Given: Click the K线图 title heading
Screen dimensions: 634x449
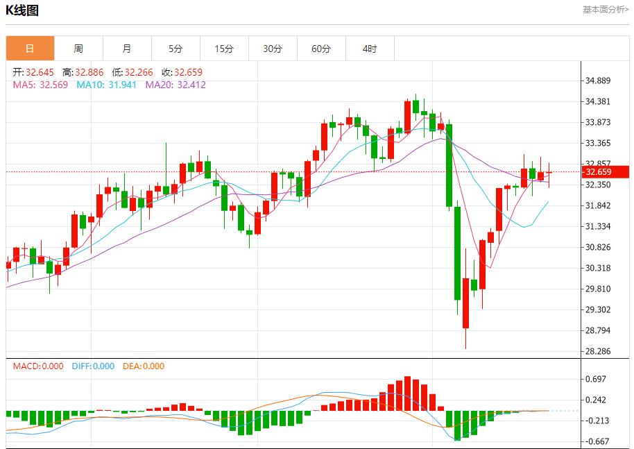Looking at the screenshot, I should click(x=23, y=10).
